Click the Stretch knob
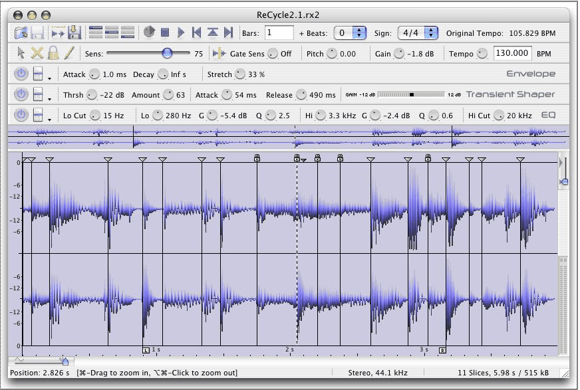The height and width of the screenshot is (390, 580). click(240, 74)
